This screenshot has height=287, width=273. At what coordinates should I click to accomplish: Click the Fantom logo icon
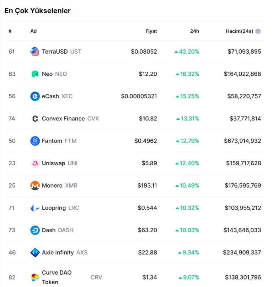35,141
